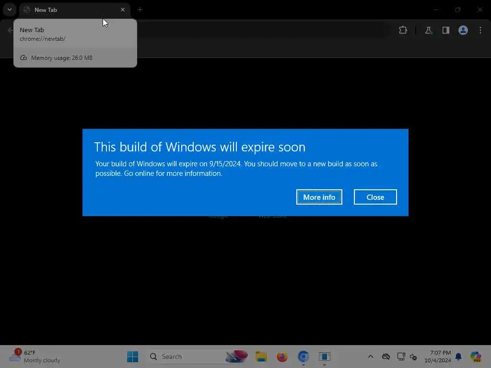491x368 pixels.
Task: Add a new tab with plus button
Action: 140,10
